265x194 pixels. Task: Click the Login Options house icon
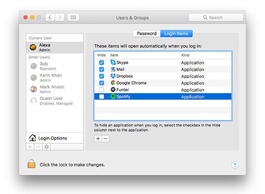(33, 138)
